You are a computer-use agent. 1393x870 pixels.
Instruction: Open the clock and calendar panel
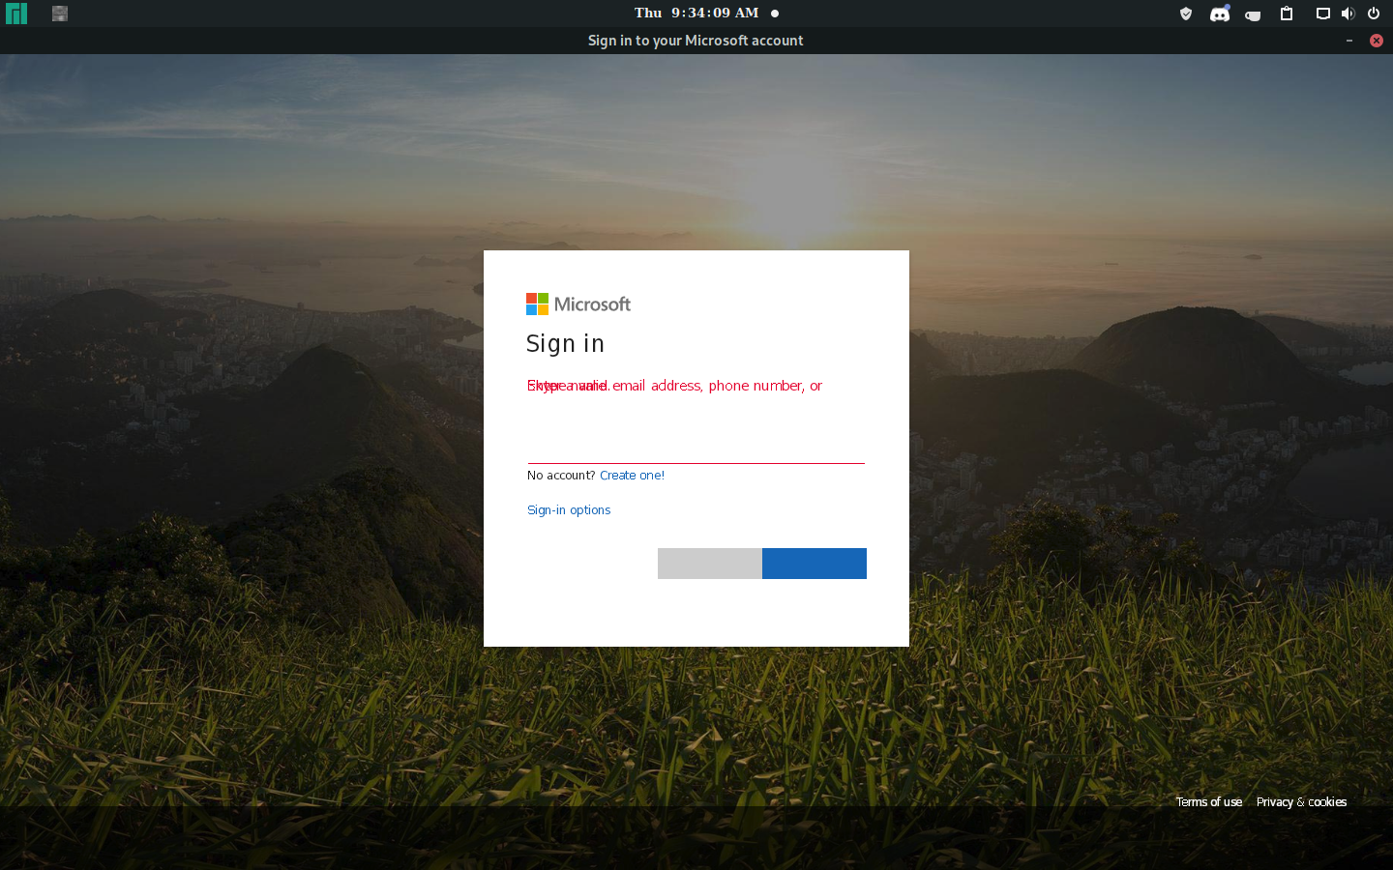[696, 13]
